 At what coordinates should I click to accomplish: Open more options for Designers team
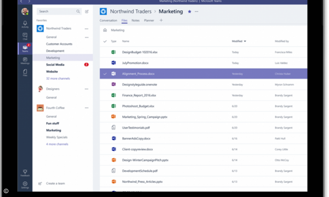(87, 89)
